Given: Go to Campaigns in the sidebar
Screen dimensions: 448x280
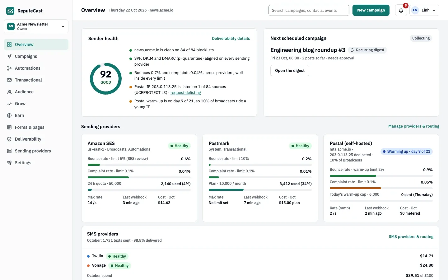Looking at the screenshot, I should [36, 56].
